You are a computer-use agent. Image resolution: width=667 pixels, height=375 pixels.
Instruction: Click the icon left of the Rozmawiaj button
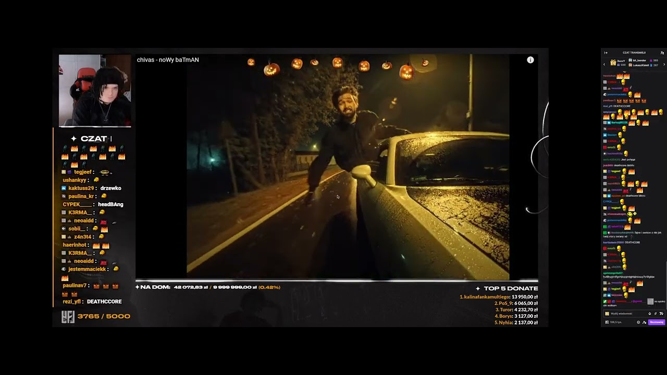click(644, 322)
